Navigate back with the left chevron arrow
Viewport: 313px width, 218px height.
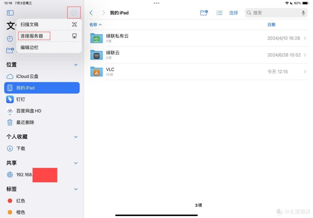(x=91, y=13)
